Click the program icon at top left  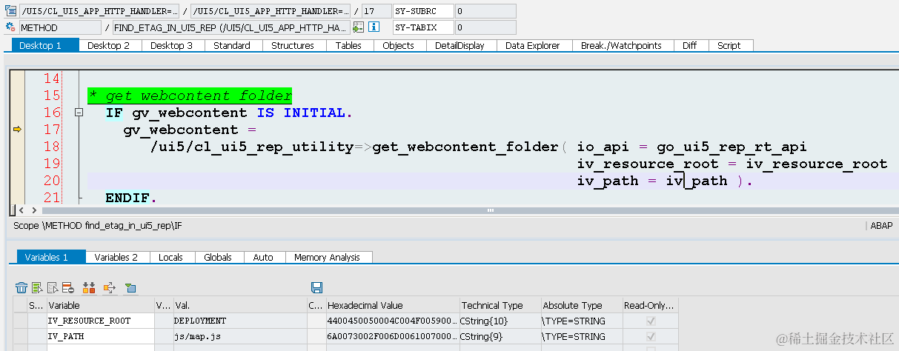(11, 10)
